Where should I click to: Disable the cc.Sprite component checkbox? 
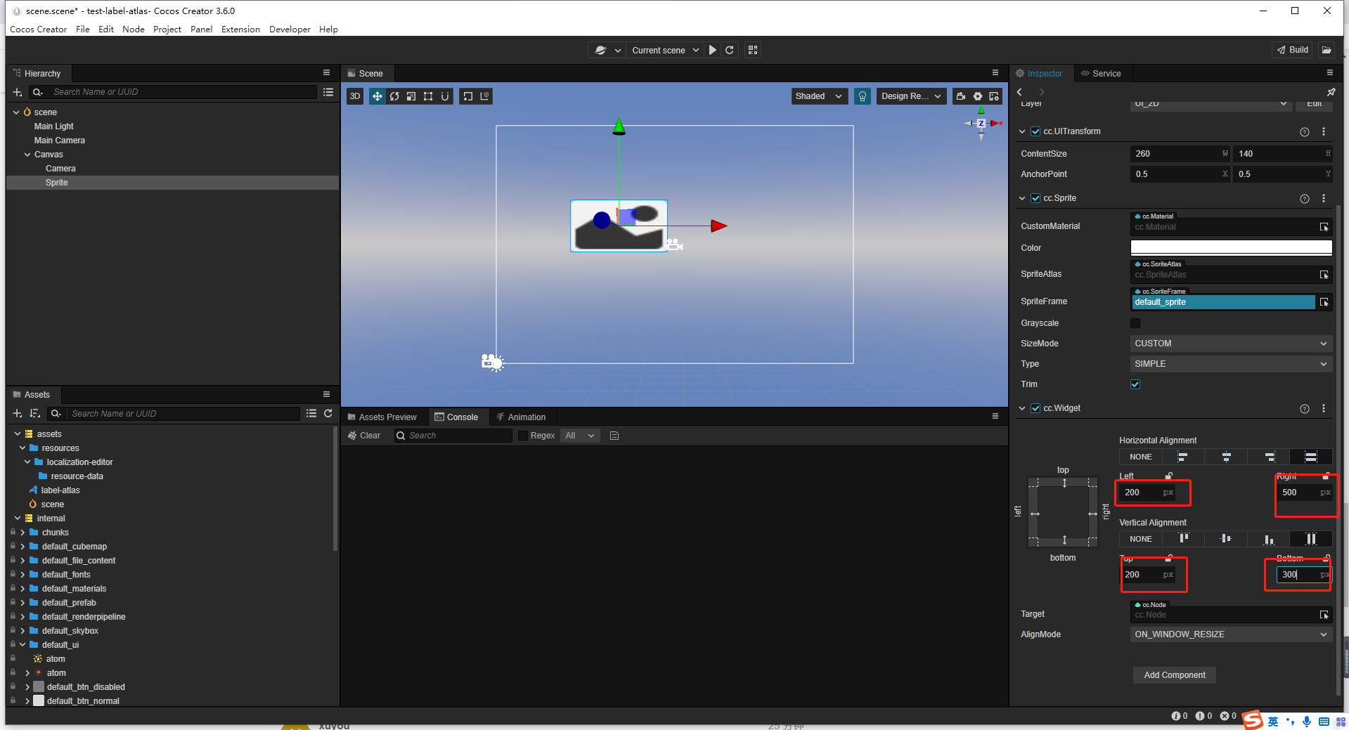pos(1035,198)
